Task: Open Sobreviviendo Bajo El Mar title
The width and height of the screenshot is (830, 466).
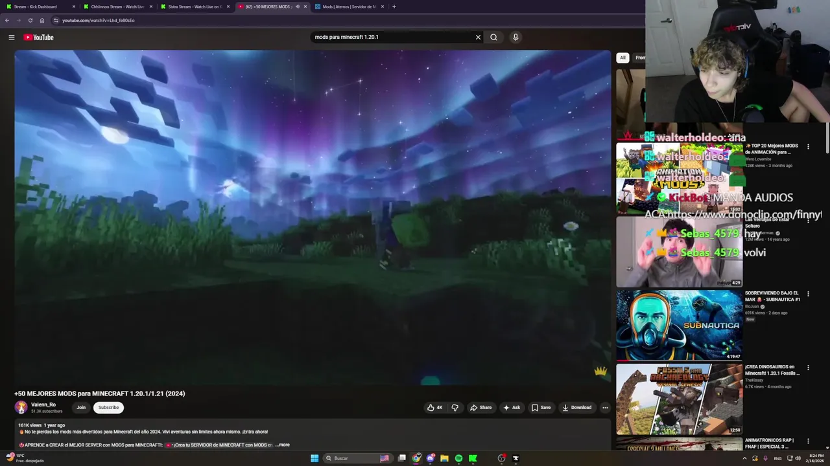Action: 772,296
